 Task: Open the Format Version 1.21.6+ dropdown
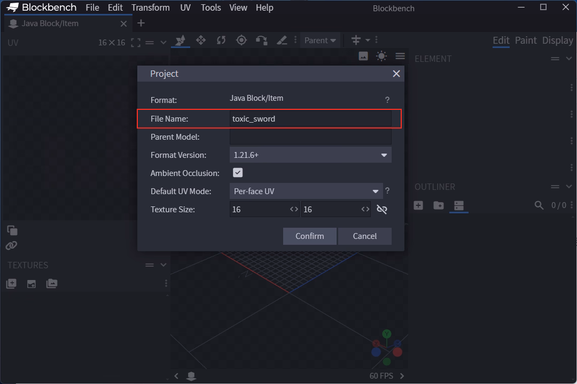click(x=310, y=155)
